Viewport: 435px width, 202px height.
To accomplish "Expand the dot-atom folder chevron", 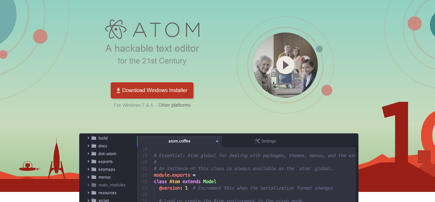I will click(x=88, y=154).
